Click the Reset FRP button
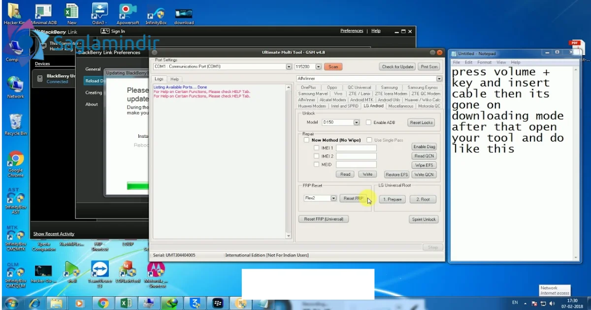This screenshot has height=310, width=591. pos(353,198)
